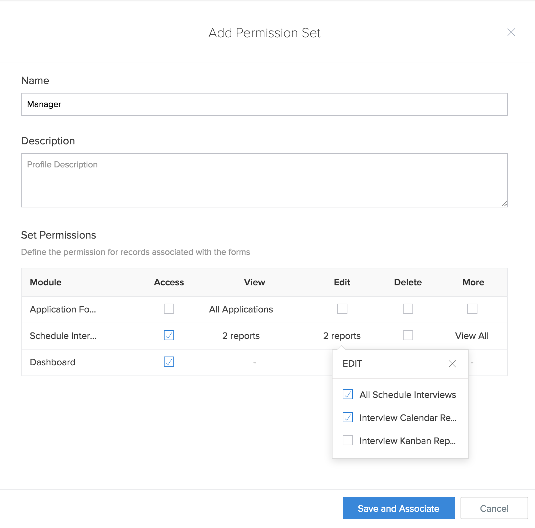Click the Name input field
The image size is (535, 528).
[x=264, y=104]
